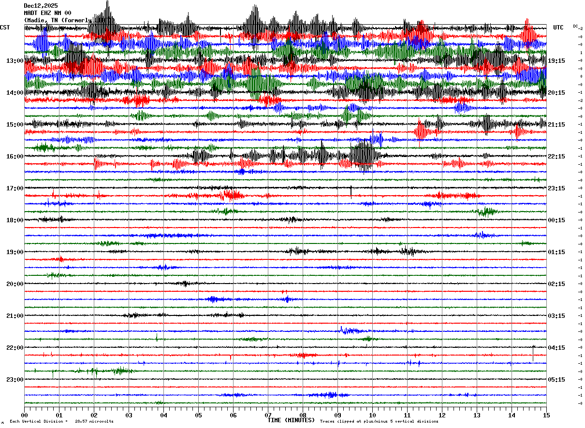Screen dimensions: 585x428
Task: Select the 17:00 CST row label
Action: 15,188
